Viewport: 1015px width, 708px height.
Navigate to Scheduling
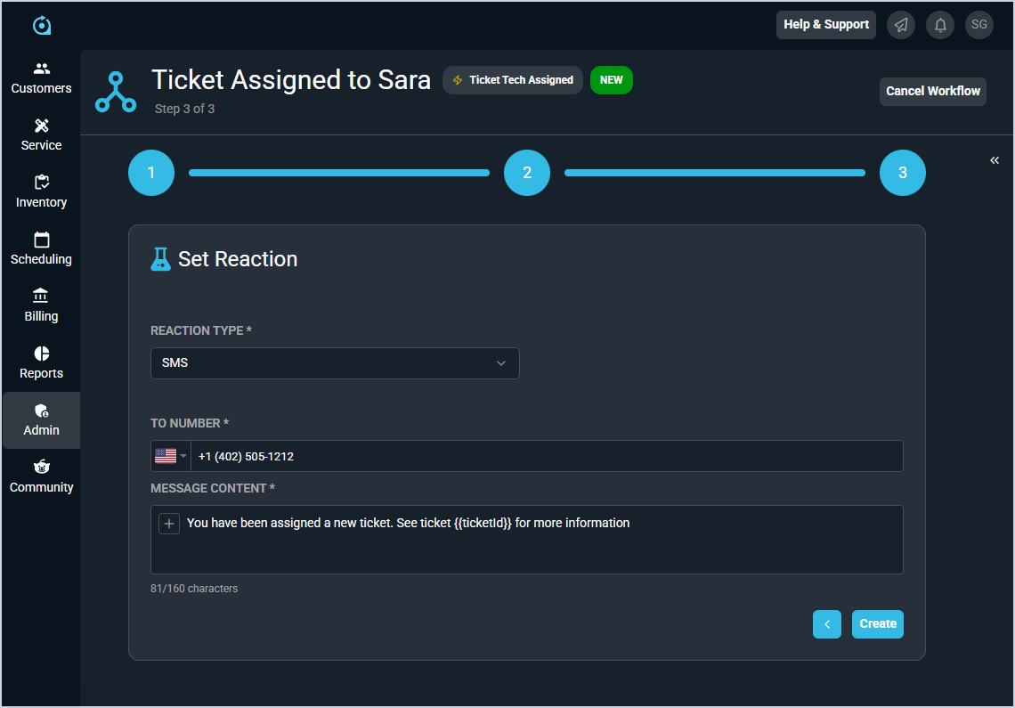tap(41, 248)
